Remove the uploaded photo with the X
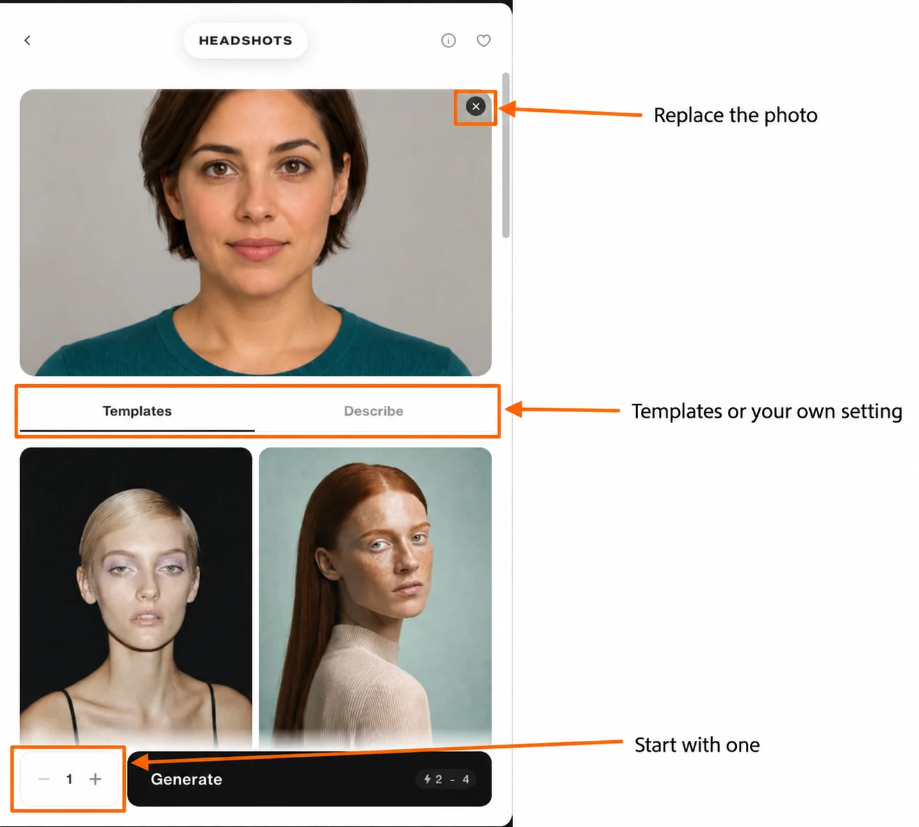919x827 pixels. (475, 106)
